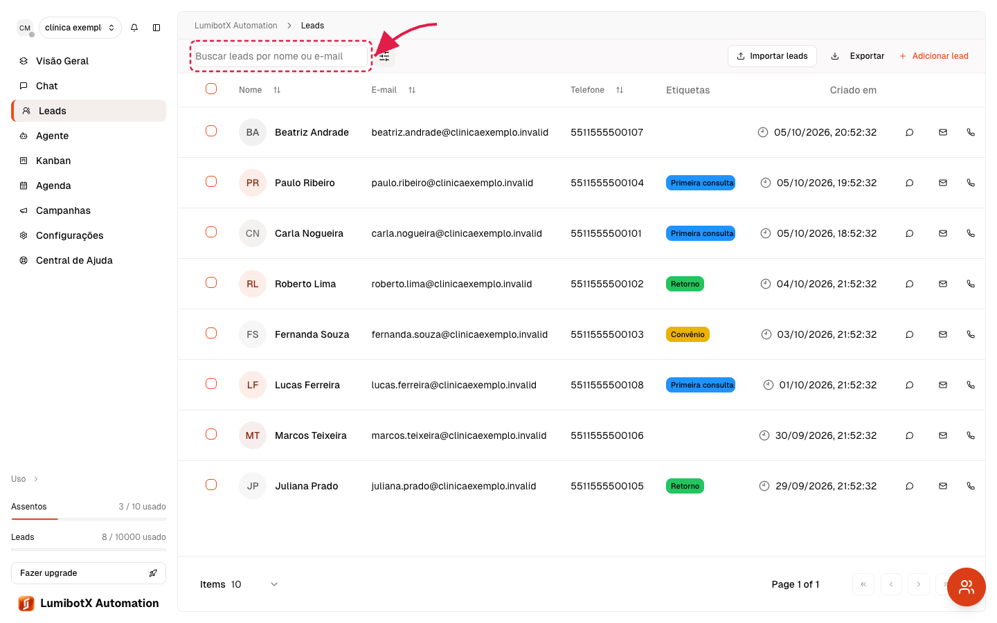Select Juliana Prado's row checkbox
This screenshot has height=623, width=997.
point(211,485)
